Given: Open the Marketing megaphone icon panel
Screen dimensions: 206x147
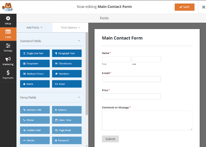Looking at the screenshot, I should [x=8, y=61].
